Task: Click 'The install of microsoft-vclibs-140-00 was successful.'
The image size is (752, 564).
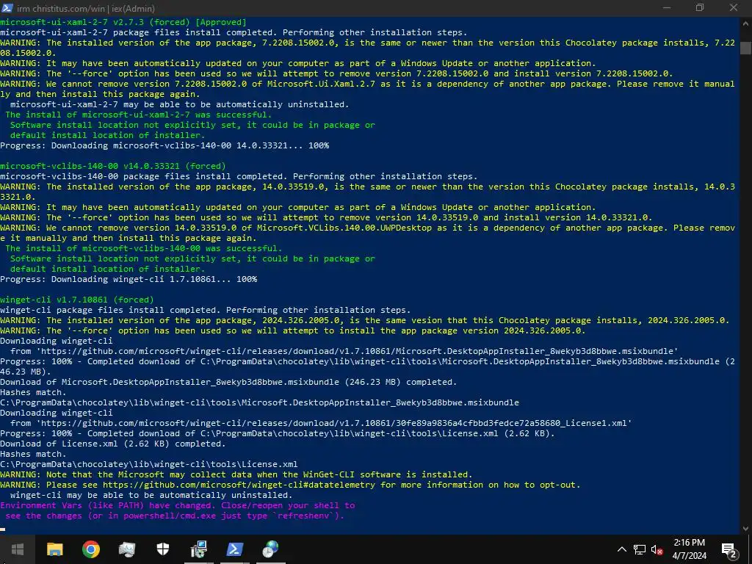Action: click(144, 248)
